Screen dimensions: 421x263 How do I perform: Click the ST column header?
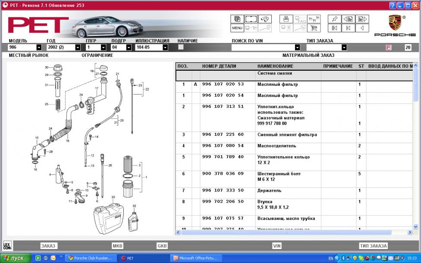pos(361,66)
